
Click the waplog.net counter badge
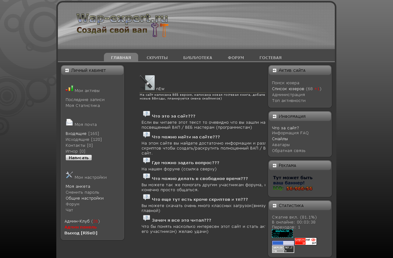point(306,241)
